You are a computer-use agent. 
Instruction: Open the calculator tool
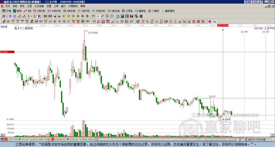tap(122, 16)
